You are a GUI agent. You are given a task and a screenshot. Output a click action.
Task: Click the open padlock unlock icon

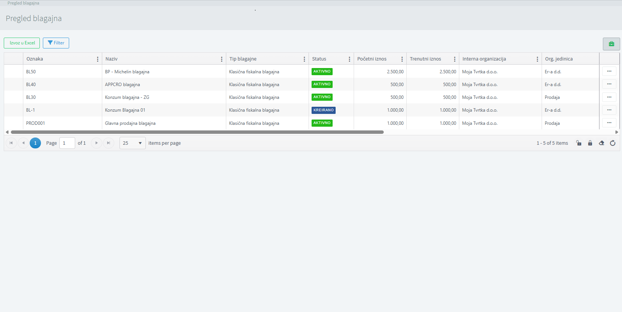[579, 143]
